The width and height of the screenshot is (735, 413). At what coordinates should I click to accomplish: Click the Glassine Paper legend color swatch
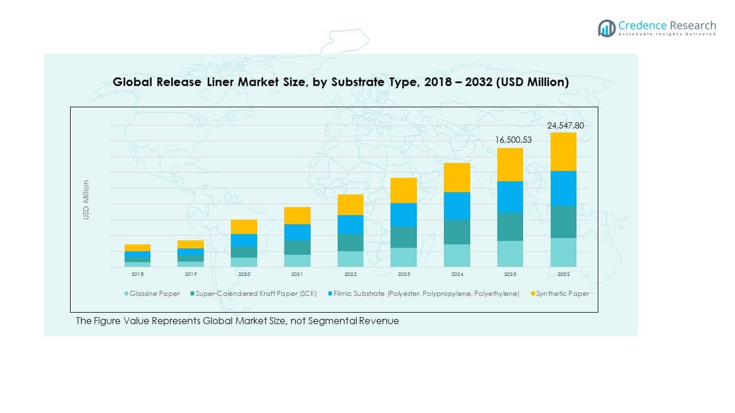pyautogui.click(x=126, y=294)
